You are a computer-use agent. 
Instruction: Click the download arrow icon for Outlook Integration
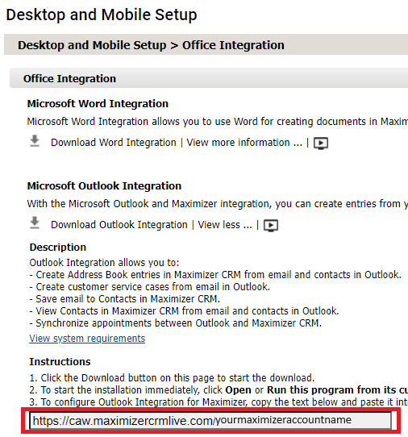tap(35, 223)
